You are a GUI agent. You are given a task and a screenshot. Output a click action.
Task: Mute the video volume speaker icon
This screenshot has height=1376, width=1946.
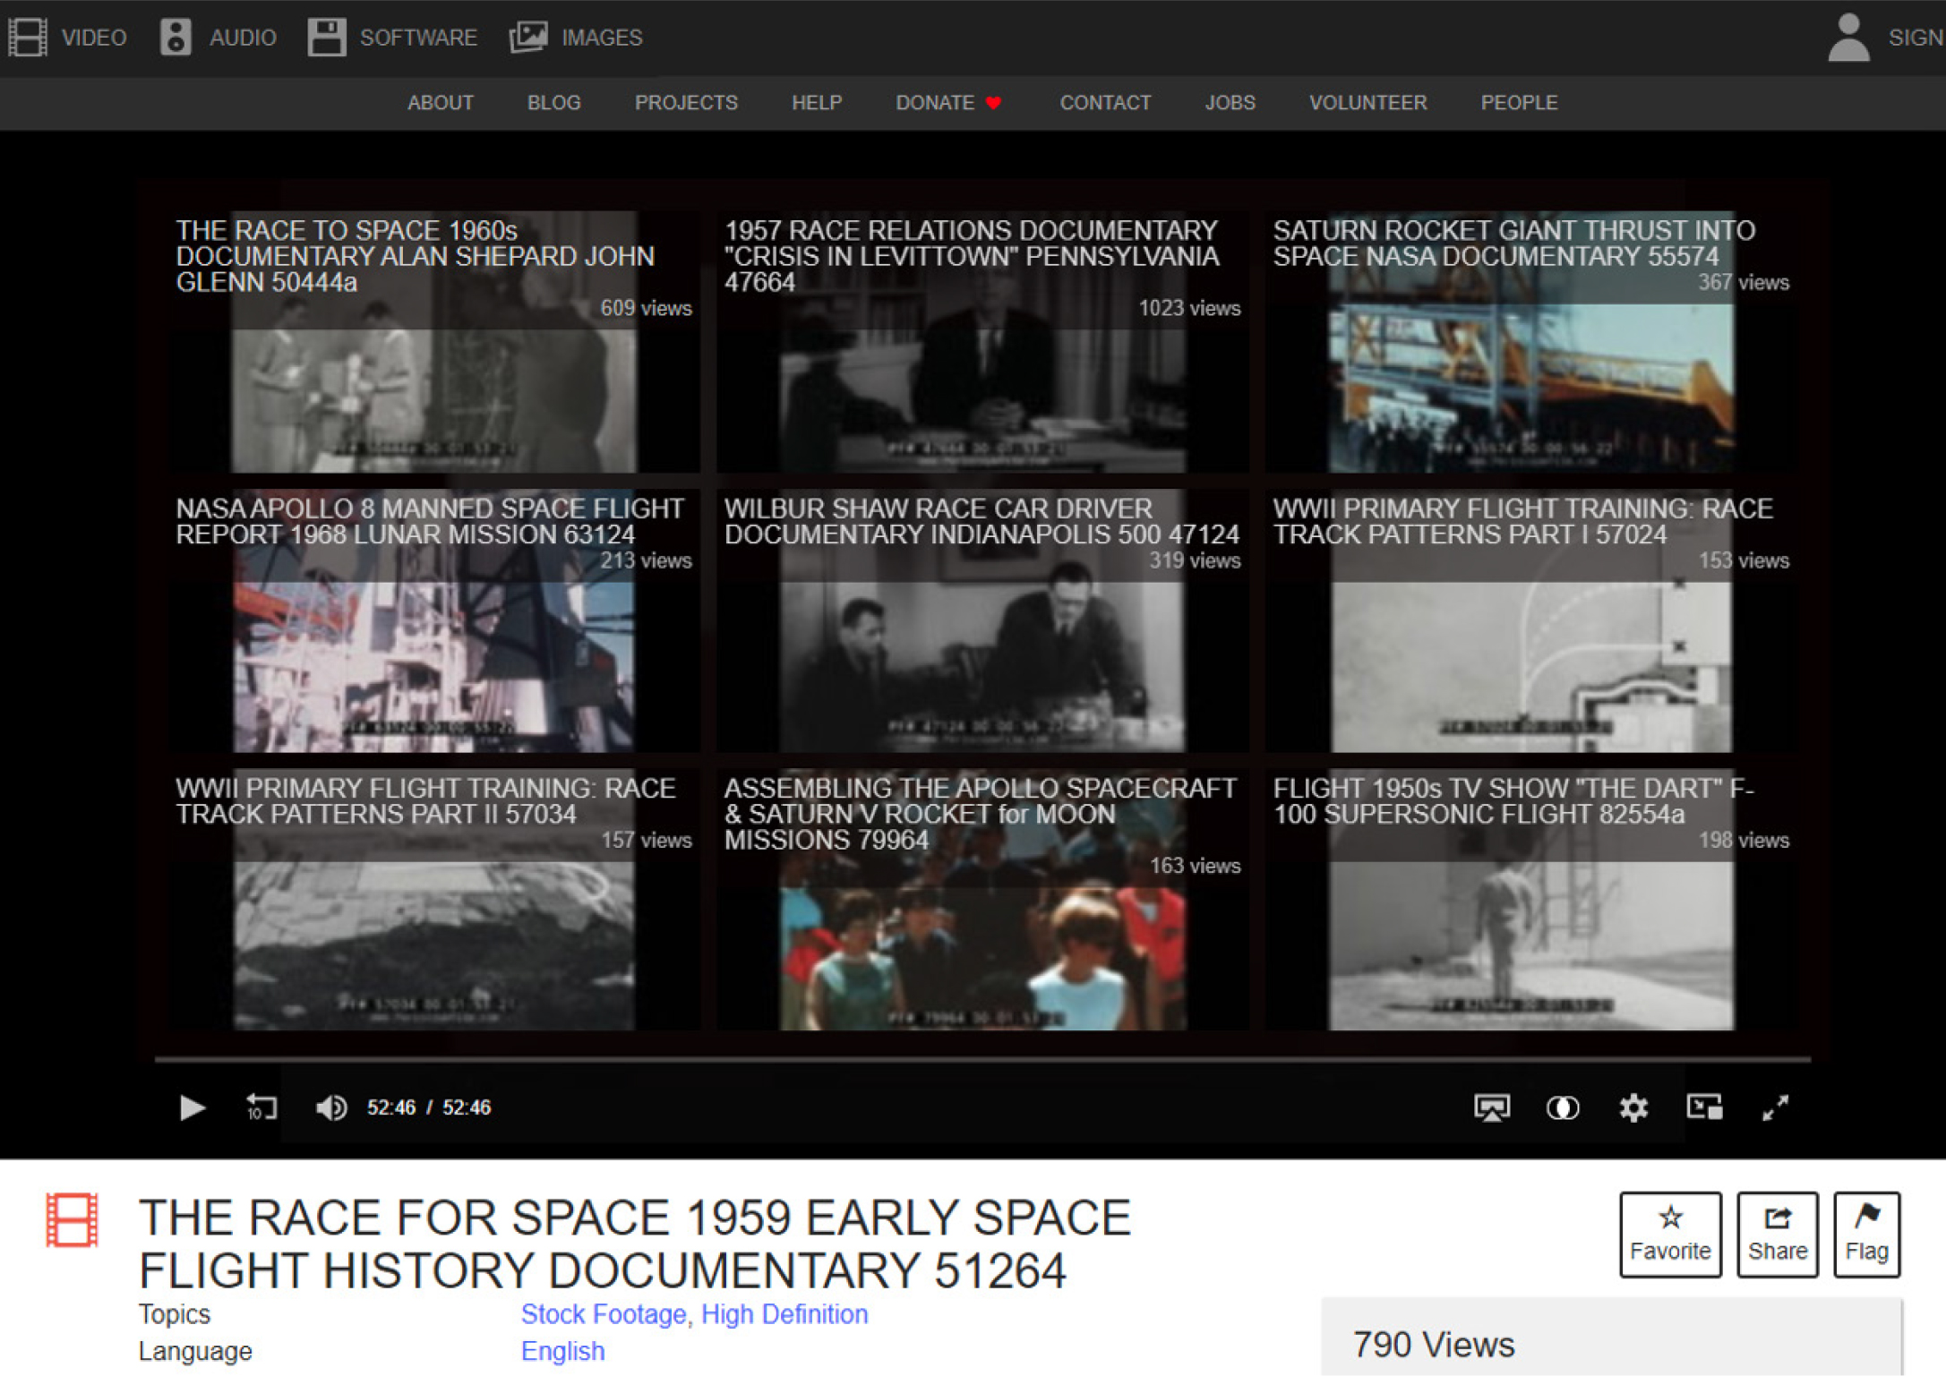(330, 1108)
